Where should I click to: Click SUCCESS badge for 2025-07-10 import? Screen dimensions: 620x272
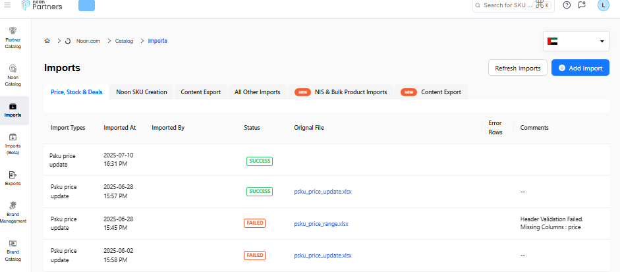point(260,161)
